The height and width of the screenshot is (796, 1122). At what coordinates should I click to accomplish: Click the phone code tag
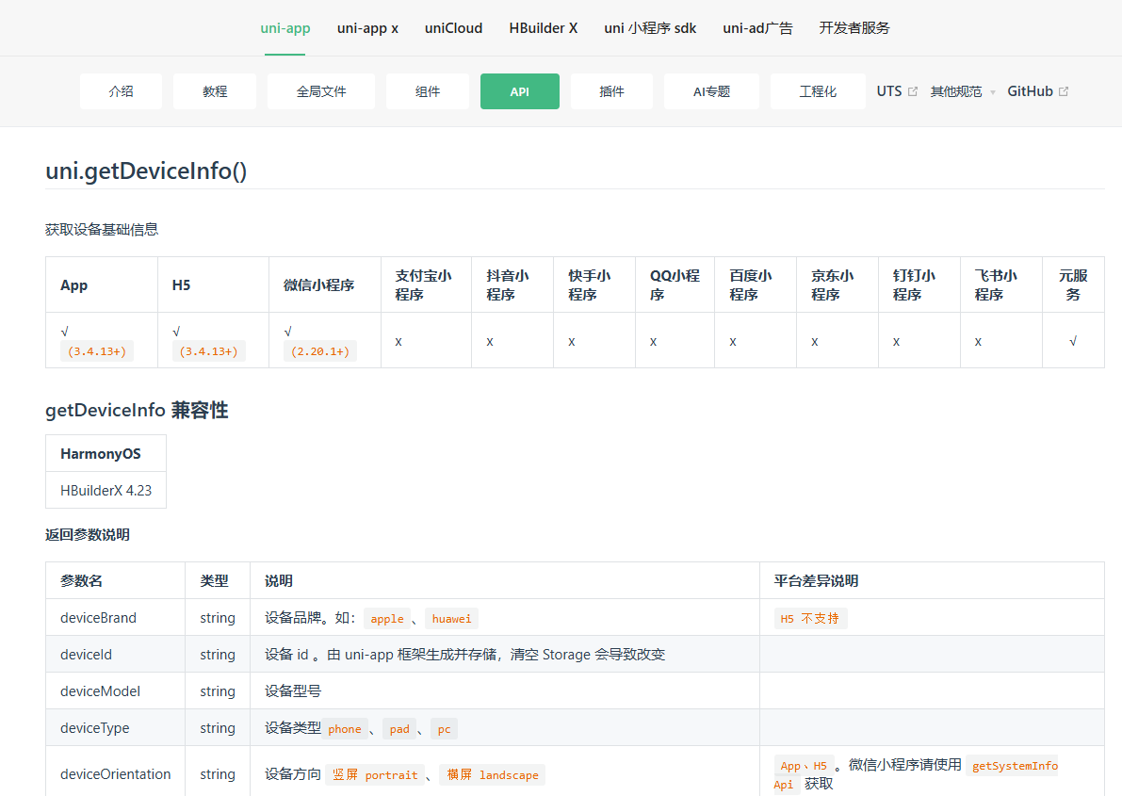pyautogui.click(x=345, y=729)
